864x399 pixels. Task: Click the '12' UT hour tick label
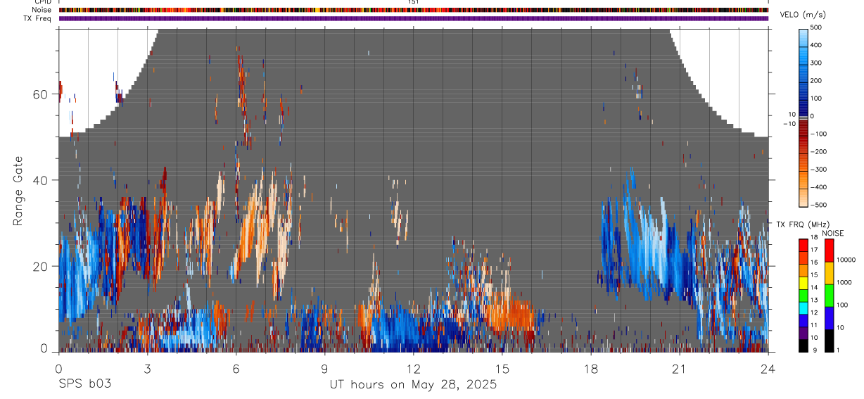point(414,368)
